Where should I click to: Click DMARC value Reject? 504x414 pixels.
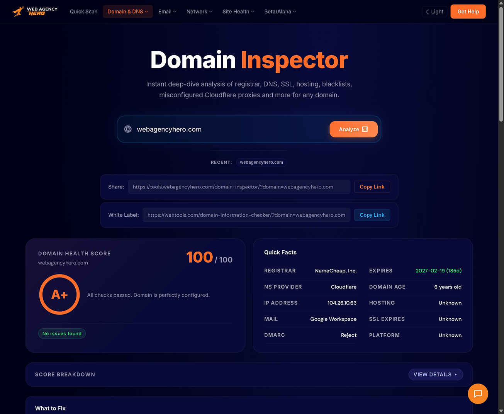coord(349,335)
